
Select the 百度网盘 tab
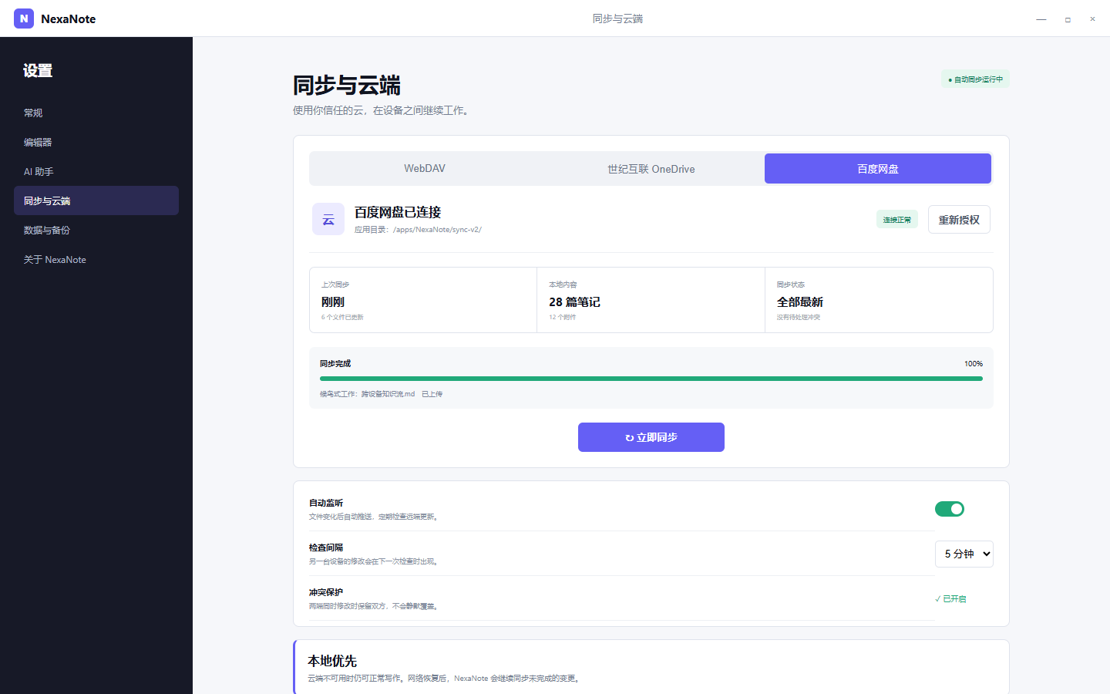tap(878, 168)
